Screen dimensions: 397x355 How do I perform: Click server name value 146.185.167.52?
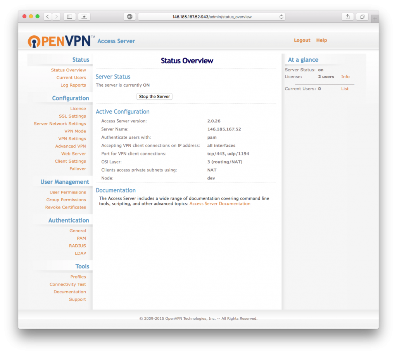[x=224, y=129]
